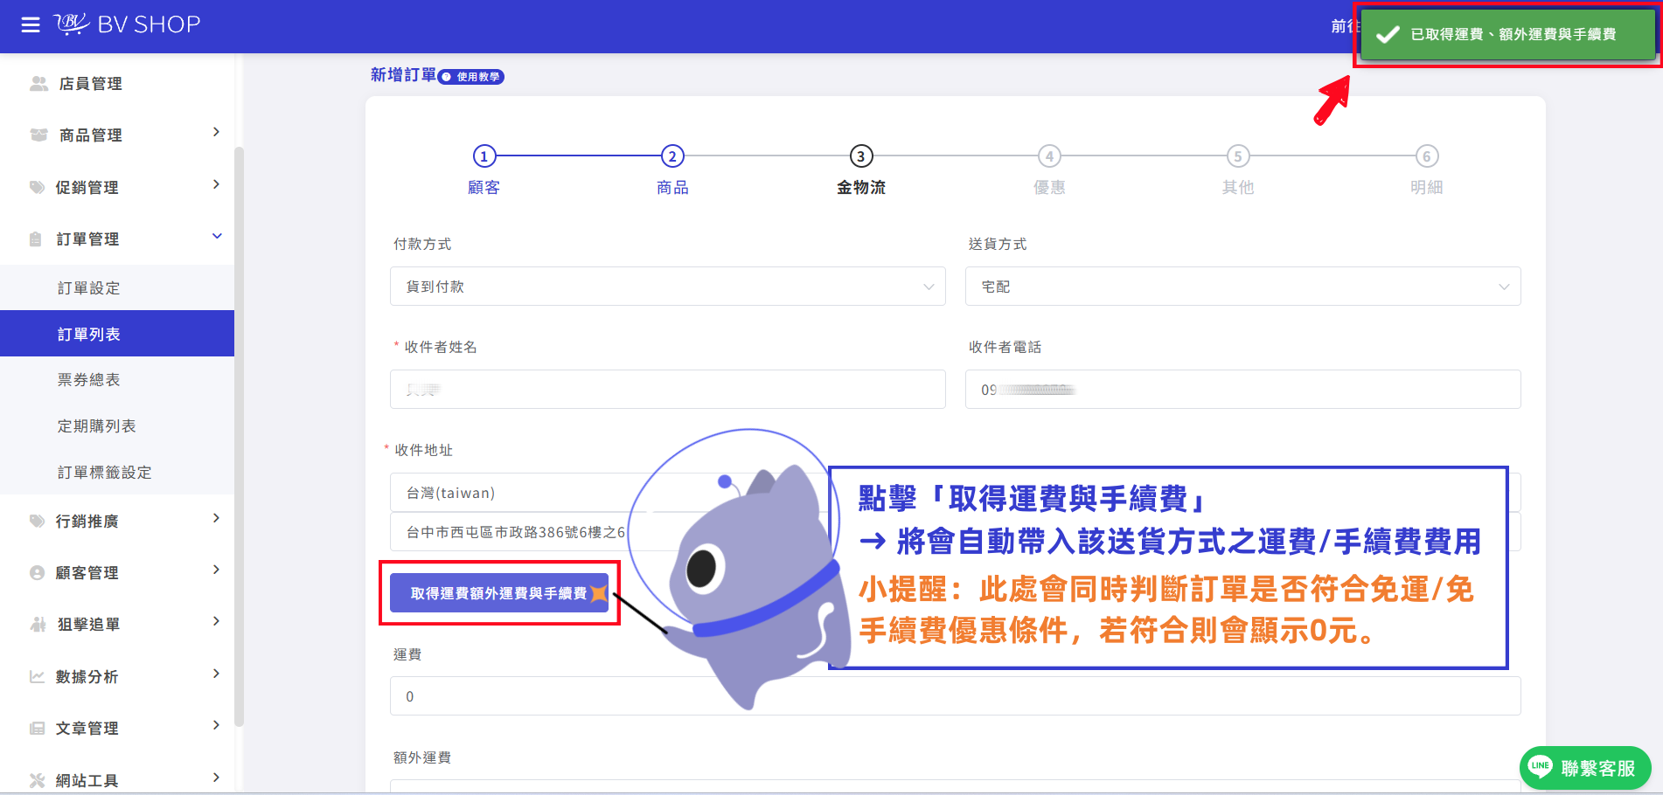
Task: Click the 文章管理 newspaper icon
Action: point(37,728)
